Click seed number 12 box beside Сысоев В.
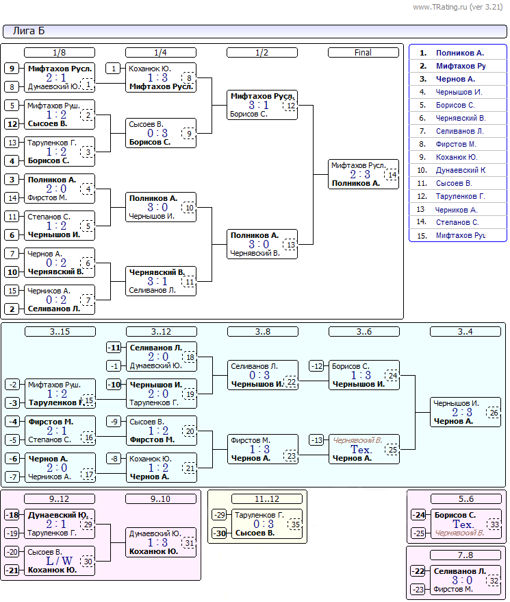Viewport: 510px width, 602px height. 12,123
